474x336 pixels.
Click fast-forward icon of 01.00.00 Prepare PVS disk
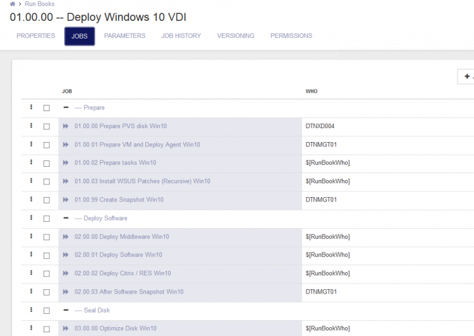point(66,126)
